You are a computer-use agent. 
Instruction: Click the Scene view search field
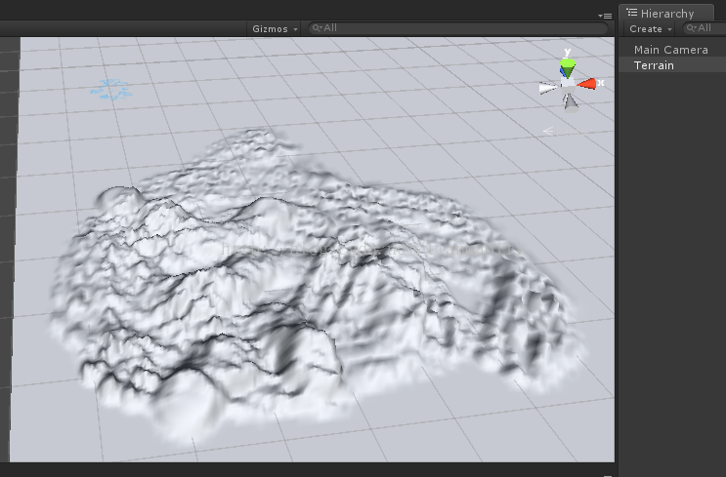pos(458,28)
